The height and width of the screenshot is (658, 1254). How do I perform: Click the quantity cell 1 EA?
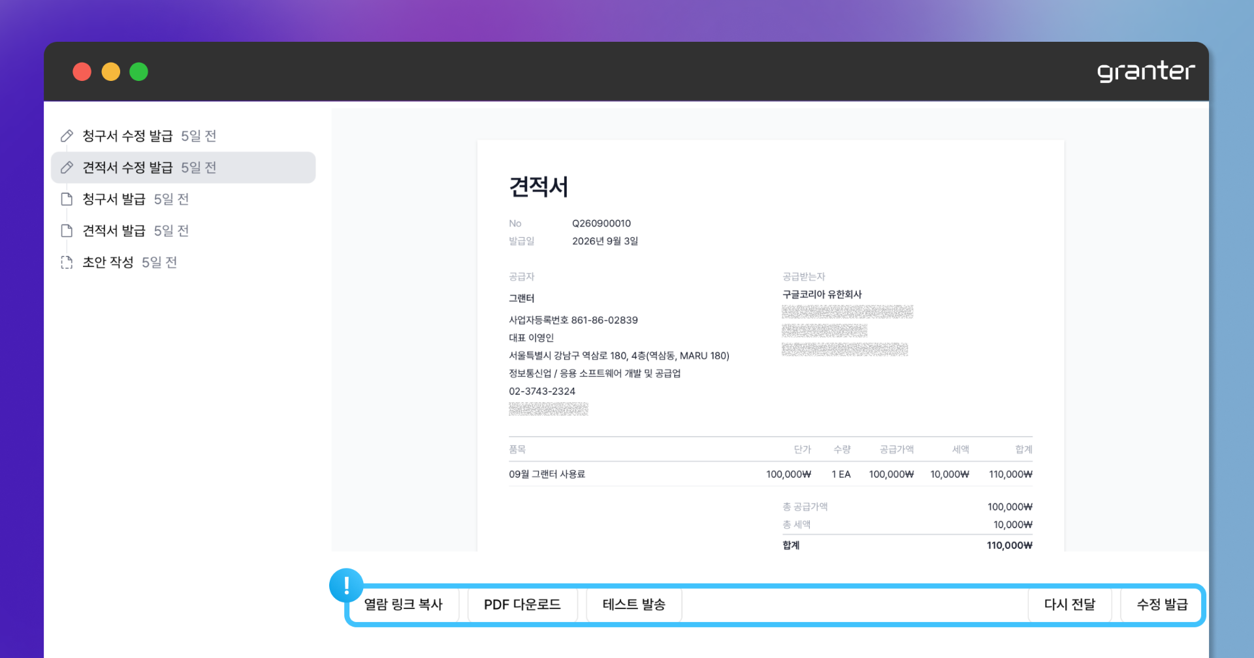click(841, 474)
